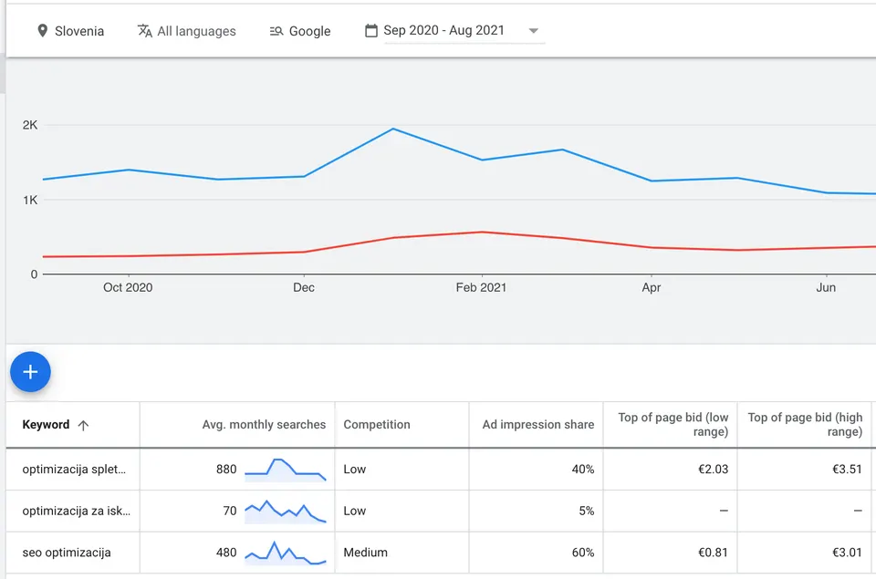Image resolution: width=876 pixels, height=579 pixels.
Task: Click the All languages translate icon
Action: (145, 31)
